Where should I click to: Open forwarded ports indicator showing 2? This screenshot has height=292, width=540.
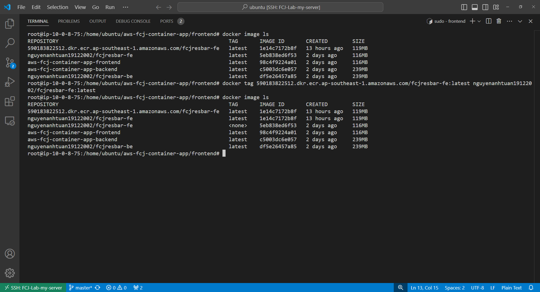click(x=138, y=288)
